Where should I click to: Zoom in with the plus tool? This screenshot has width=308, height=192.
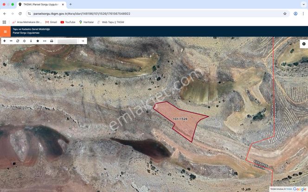(x=5, y=41)
